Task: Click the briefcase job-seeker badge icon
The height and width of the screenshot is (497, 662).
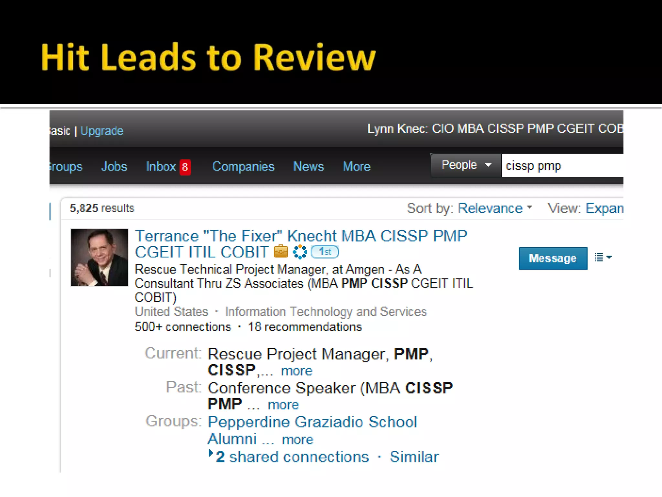Action: point(281,251)
